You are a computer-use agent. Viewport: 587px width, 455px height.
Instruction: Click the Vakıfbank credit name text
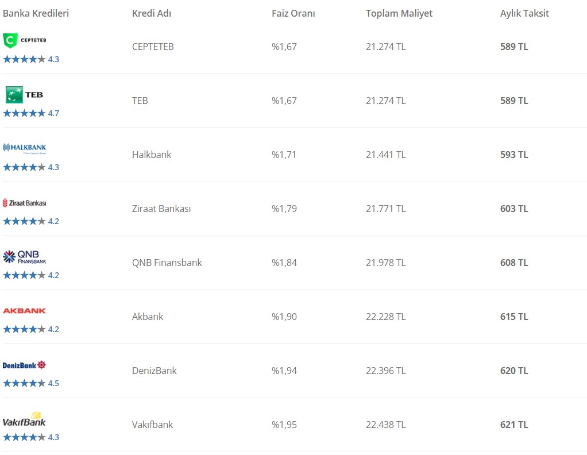pos(152,425)
